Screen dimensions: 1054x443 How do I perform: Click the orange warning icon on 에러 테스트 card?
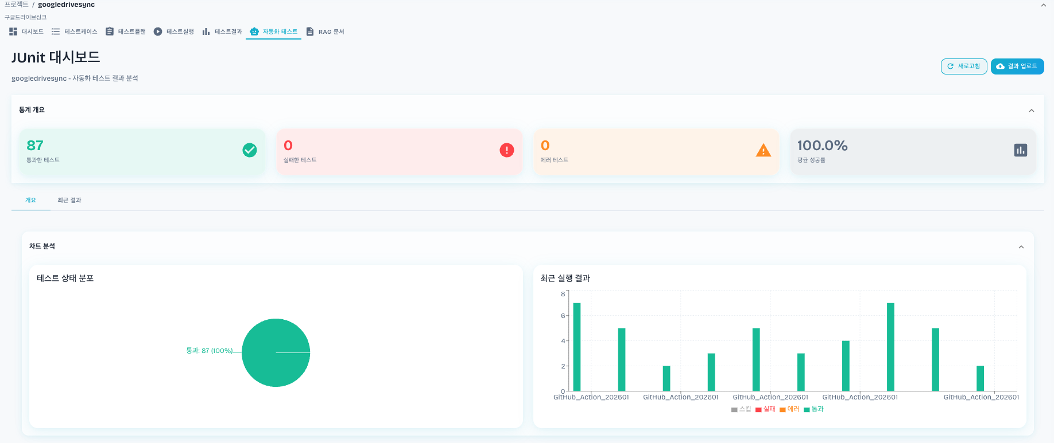point(764,150)
